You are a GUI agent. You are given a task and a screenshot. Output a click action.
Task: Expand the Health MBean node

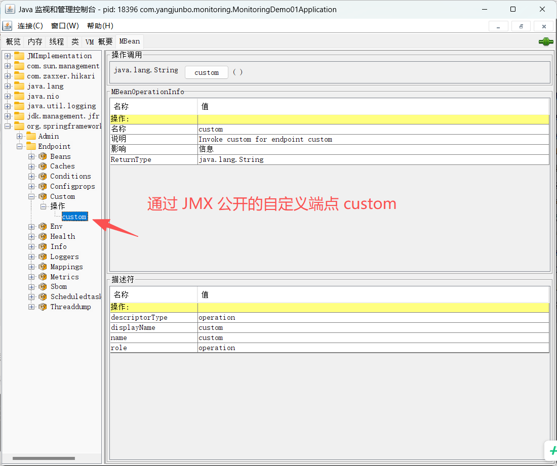click(31, 236)
